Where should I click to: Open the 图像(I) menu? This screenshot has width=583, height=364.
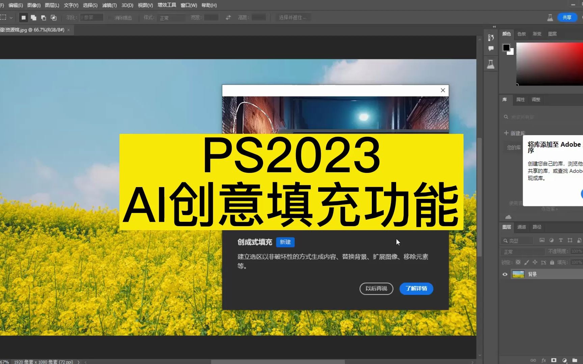click(34, 5)
